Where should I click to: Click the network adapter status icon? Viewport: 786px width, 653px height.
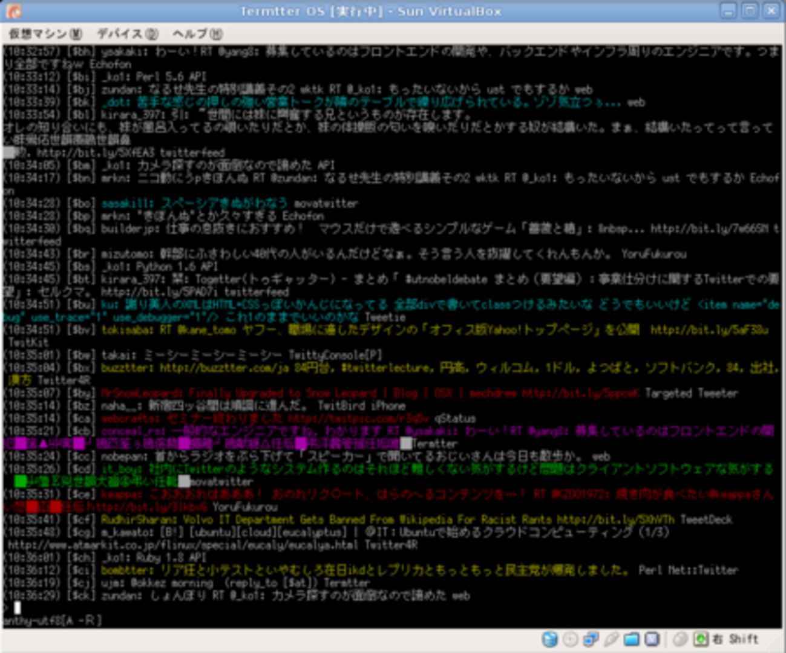pos(591,639)
